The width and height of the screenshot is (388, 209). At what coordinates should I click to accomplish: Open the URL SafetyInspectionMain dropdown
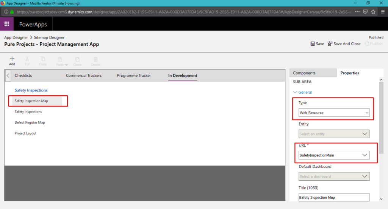[334, 155]
